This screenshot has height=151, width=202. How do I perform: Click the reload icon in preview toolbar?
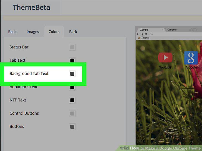[146, 34]
